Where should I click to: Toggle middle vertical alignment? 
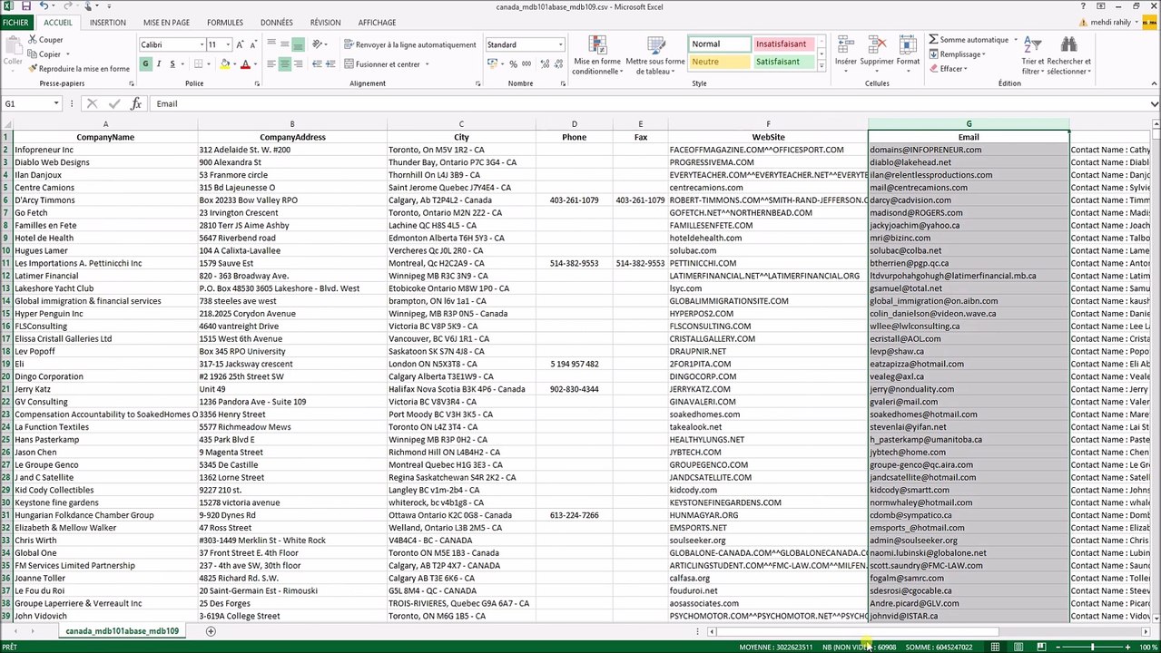click(285, 44)
